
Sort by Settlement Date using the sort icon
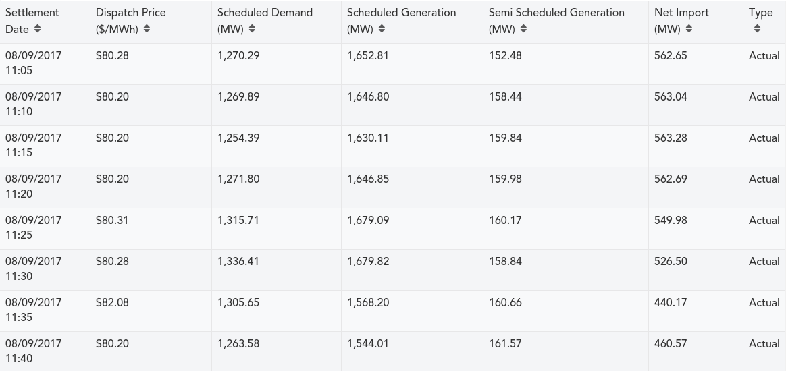click(x=37, y=29)
